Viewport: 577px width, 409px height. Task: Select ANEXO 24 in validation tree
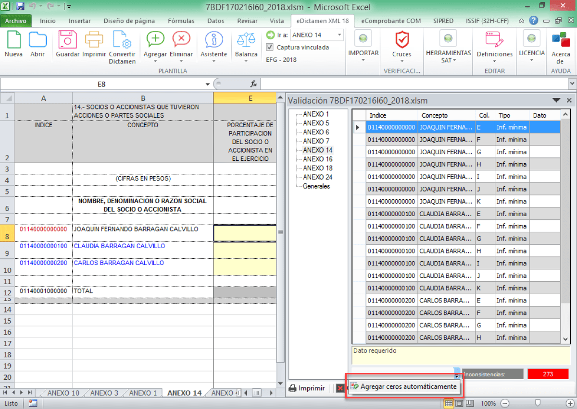pyautogui.click(x=317, y=177)
